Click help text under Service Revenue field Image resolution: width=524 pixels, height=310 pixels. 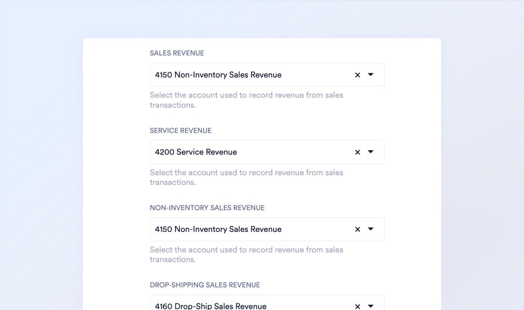[246, 177]
